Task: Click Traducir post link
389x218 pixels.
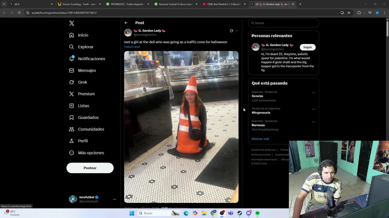Action: tap(132, 47)
